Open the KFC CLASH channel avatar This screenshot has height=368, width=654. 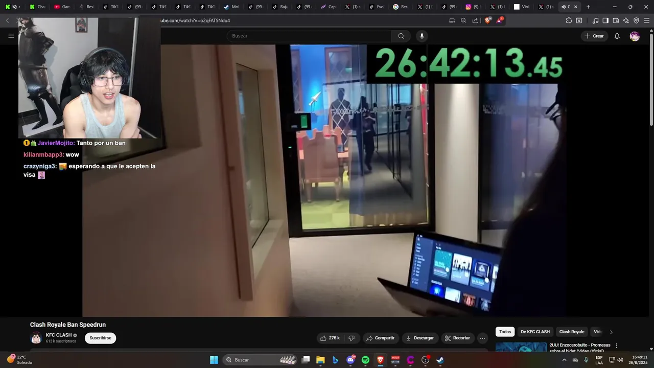(x=36, y=338)
